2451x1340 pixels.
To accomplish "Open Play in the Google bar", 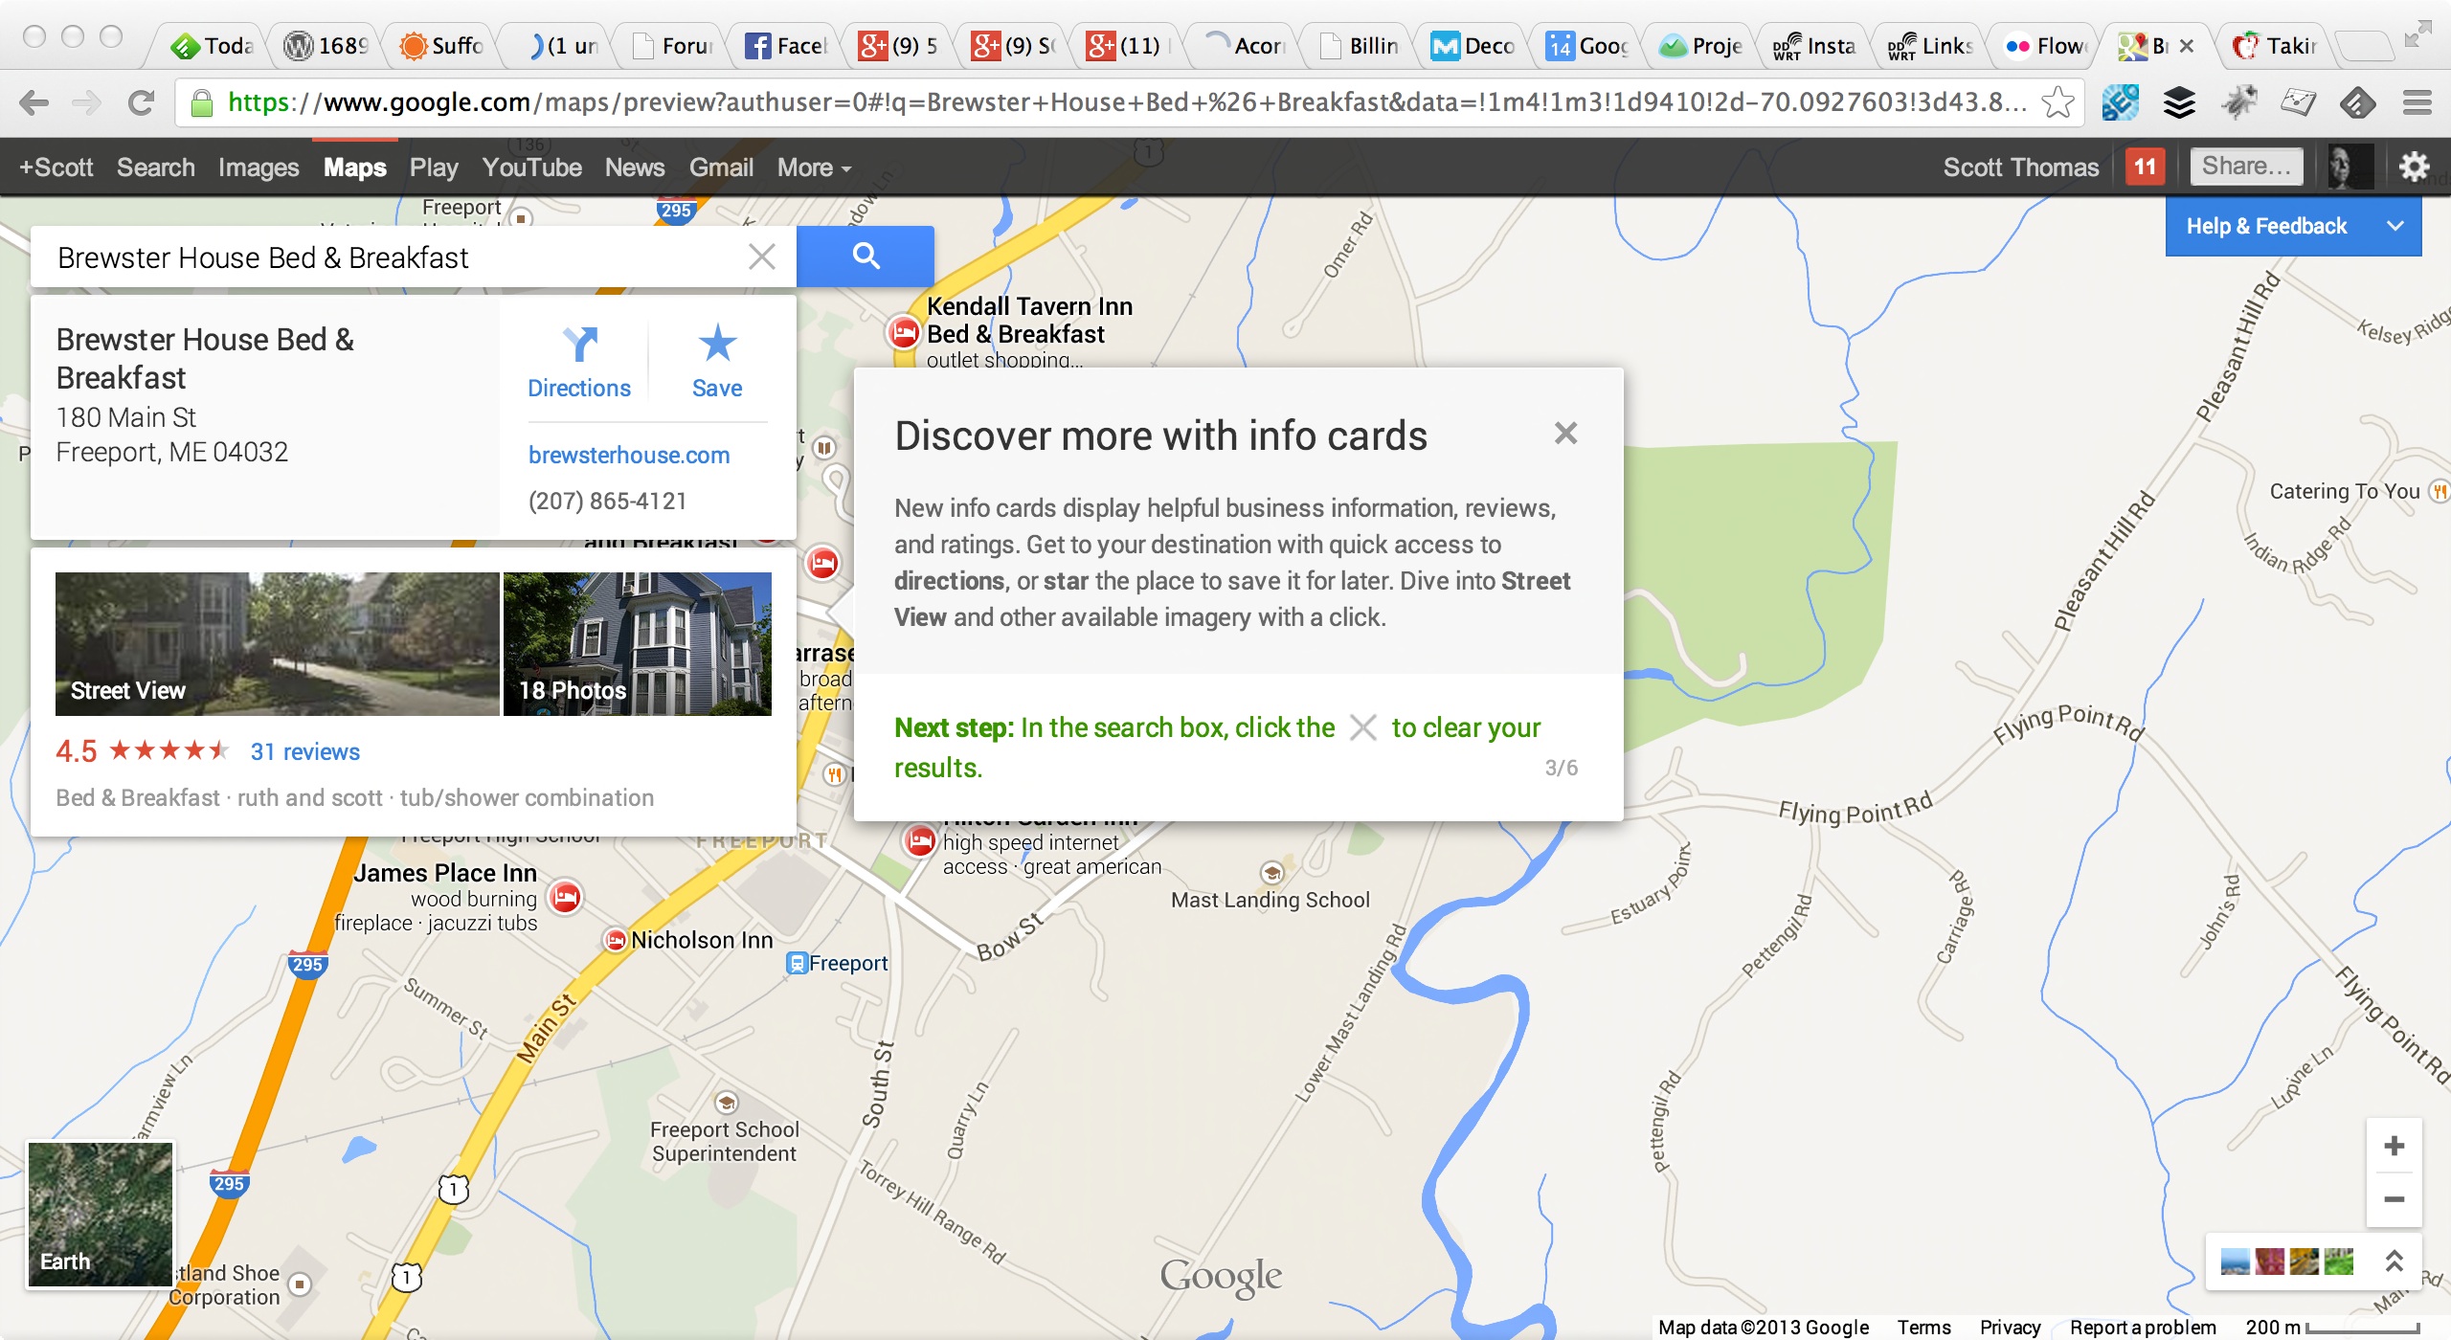I will pyautogui.click(x=434, y=167).
